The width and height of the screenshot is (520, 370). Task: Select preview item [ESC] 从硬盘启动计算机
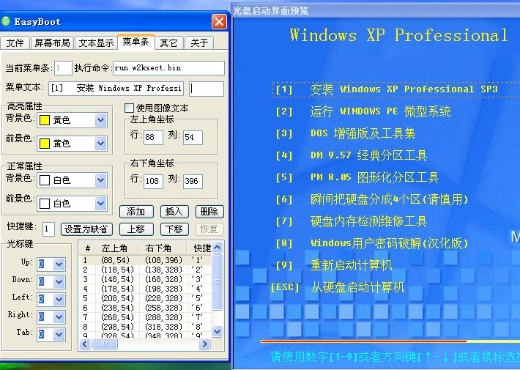click(x=338, y=287)
